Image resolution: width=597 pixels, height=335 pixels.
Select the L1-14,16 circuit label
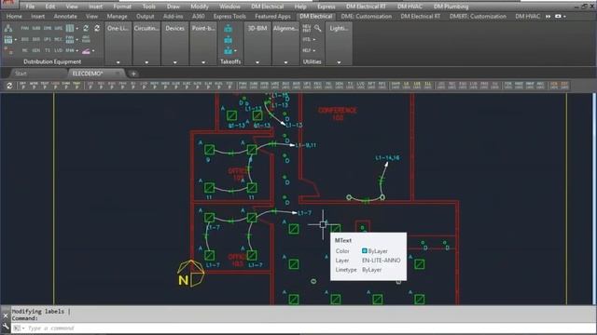point(387,157)
